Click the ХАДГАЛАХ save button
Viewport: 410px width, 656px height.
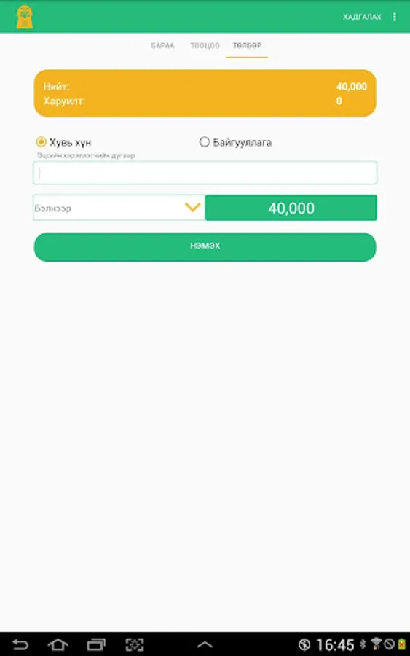362,17
